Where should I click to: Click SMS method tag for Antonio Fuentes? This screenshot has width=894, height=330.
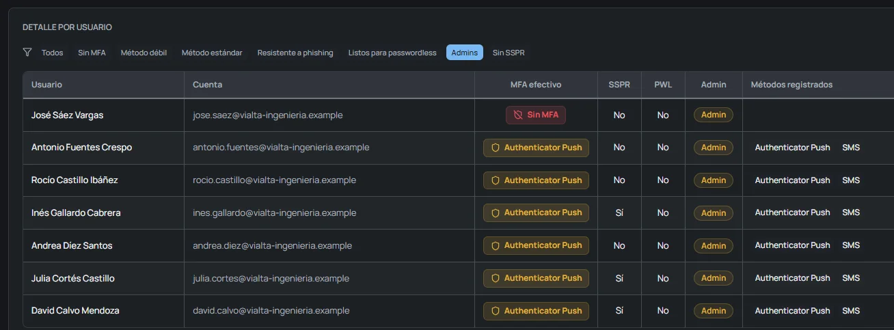(x=851, y=148)
